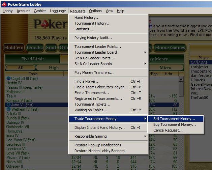The height and width of the screenshot is (170, 212).
Task: Open the View menu
Action: click(109, 11)
